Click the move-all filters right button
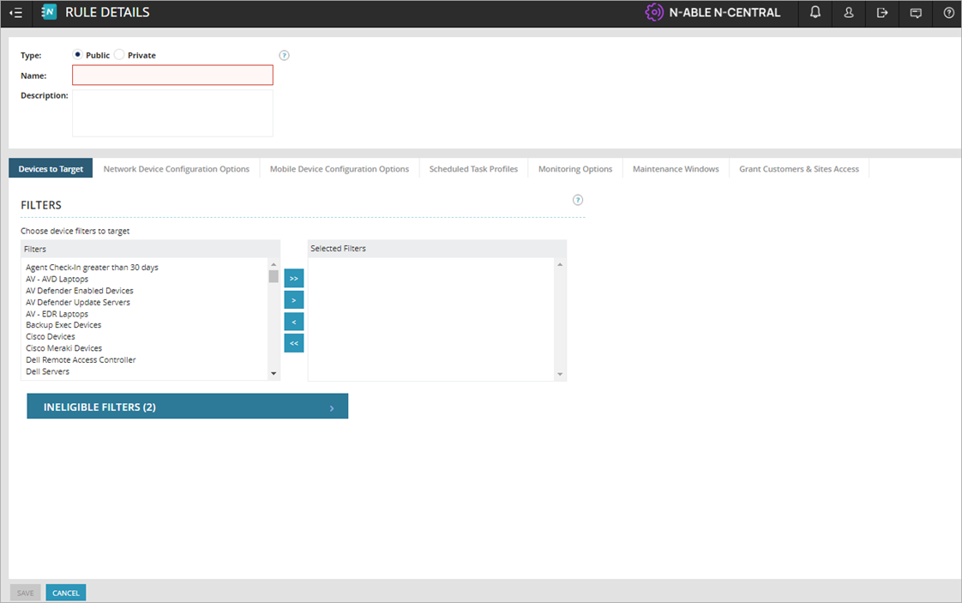Image resolution: width=962 pixels, height=603 pixels. [x=294, y=278]
